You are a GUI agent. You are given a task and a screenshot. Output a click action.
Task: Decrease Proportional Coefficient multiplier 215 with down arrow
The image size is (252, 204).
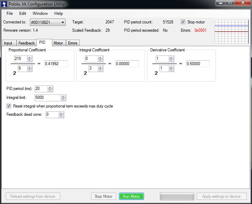pyautogui.click(x=30, y=60)
